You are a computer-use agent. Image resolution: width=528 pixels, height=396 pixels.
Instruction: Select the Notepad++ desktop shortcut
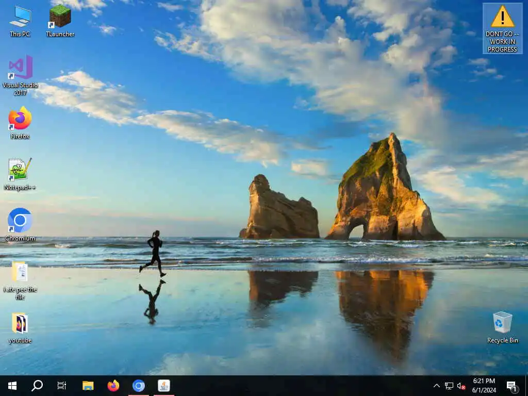click(x=20, y=174)
